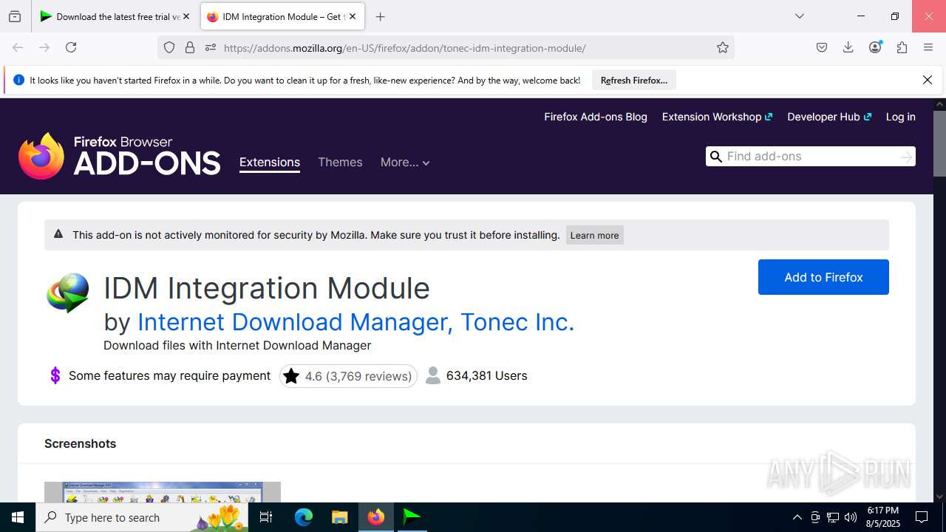946x532 pixels.
Task: Click the address bar URL
Action: [404, 48]
